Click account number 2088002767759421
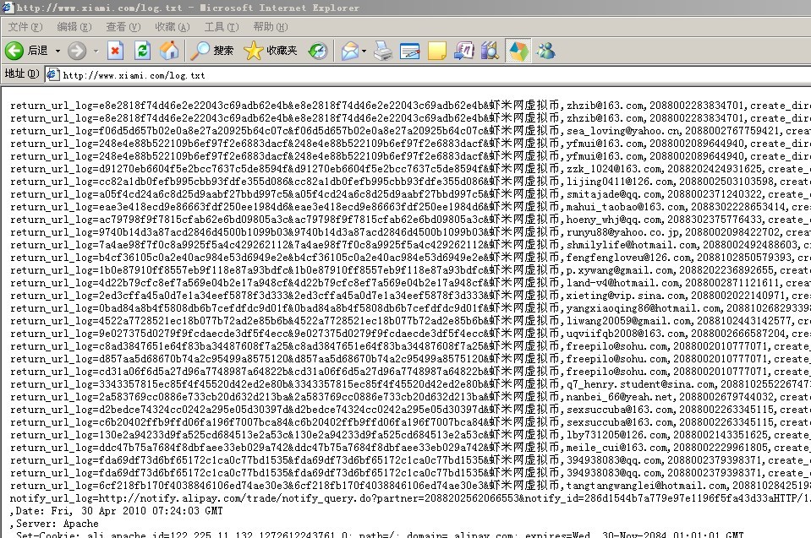Image resolution: width=811 pixels, height=538 pixels. point(732,131)
